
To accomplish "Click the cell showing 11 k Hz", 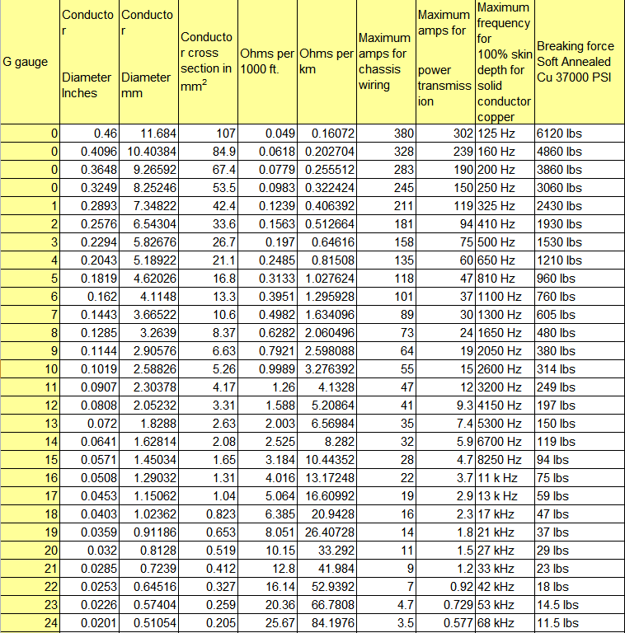I will tap(505, 477).
